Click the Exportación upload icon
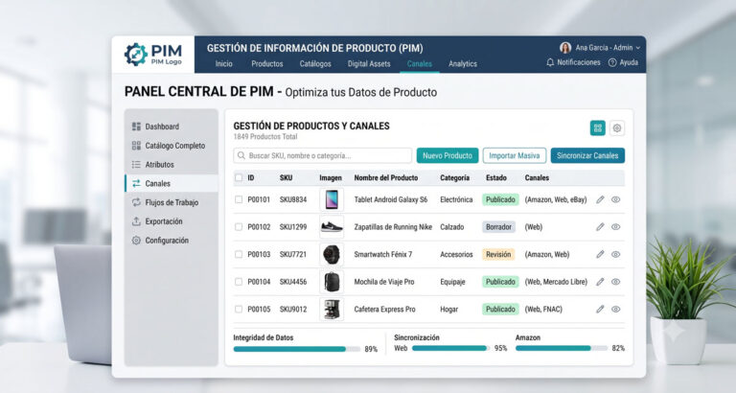 point(136,221)
